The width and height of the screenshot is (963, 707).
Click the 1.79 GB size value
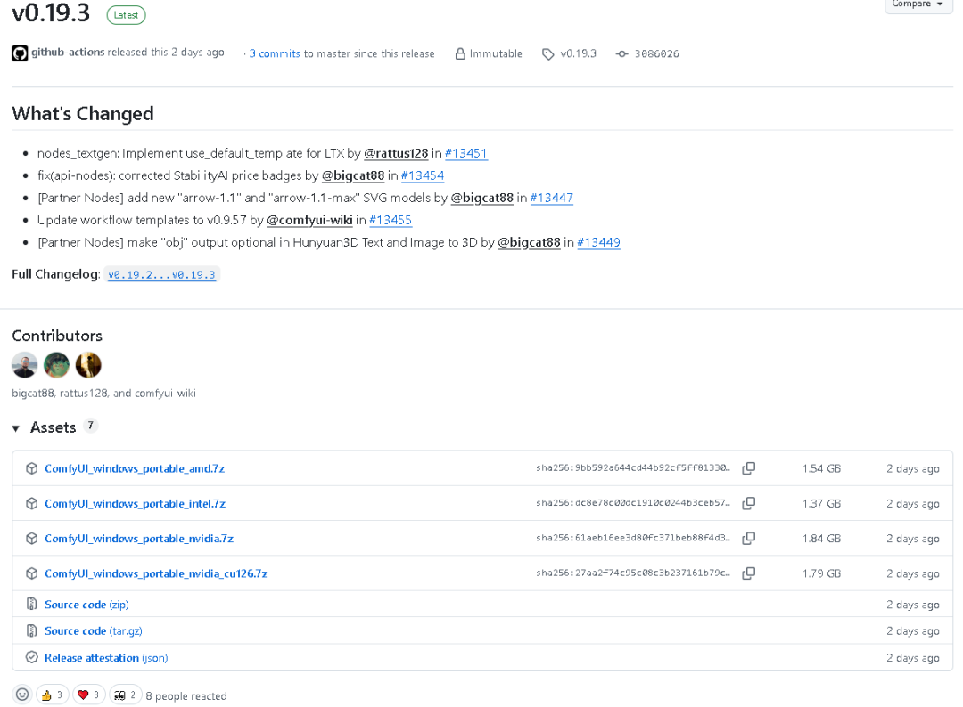[x=821, y=573]
